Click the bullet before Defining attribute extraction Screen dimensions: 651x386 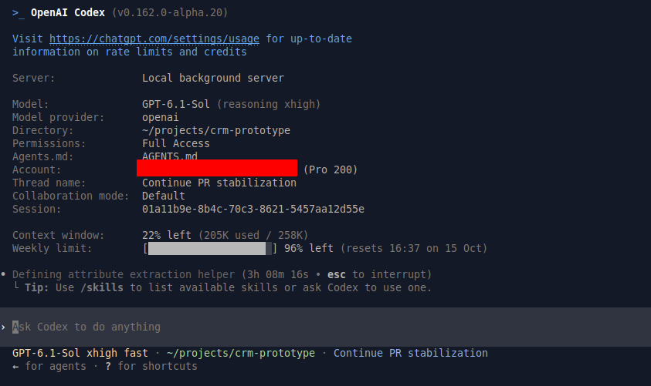(3, 274)
